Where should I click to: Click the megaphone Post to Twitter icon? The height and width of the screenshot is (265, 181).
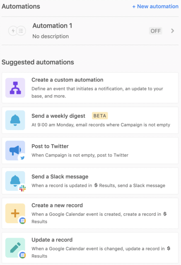click(x=15, y=150)
